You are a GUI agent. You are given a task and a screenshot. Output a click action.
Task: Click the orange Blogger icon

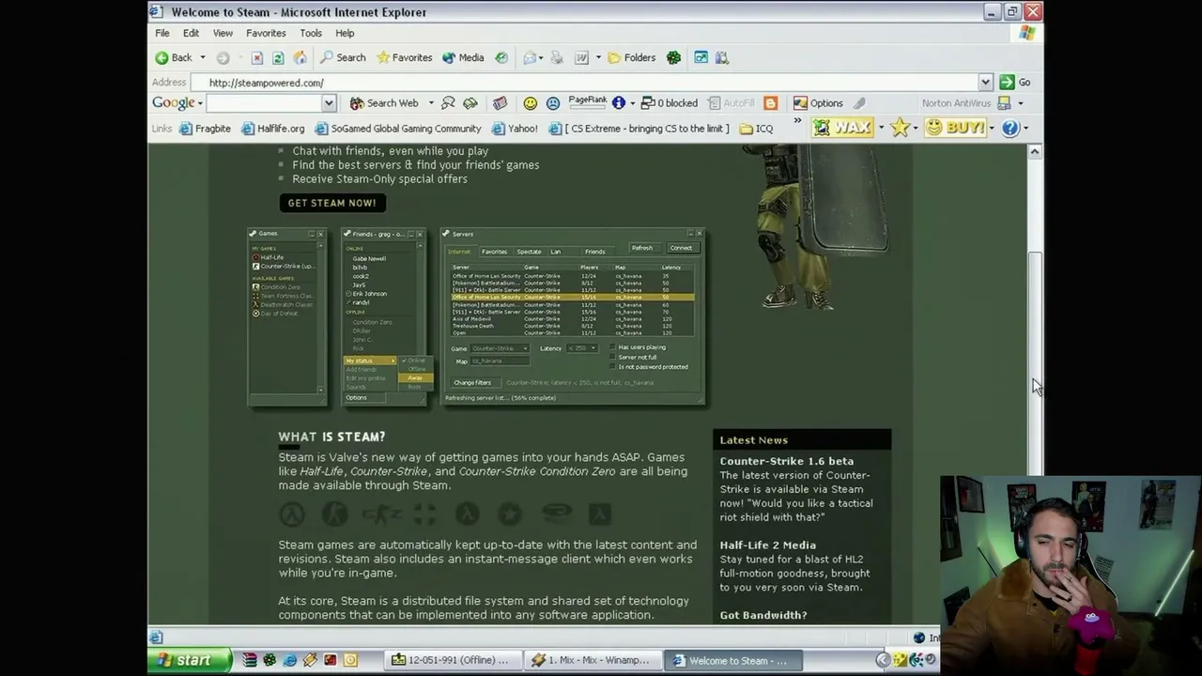coord(770,103)
